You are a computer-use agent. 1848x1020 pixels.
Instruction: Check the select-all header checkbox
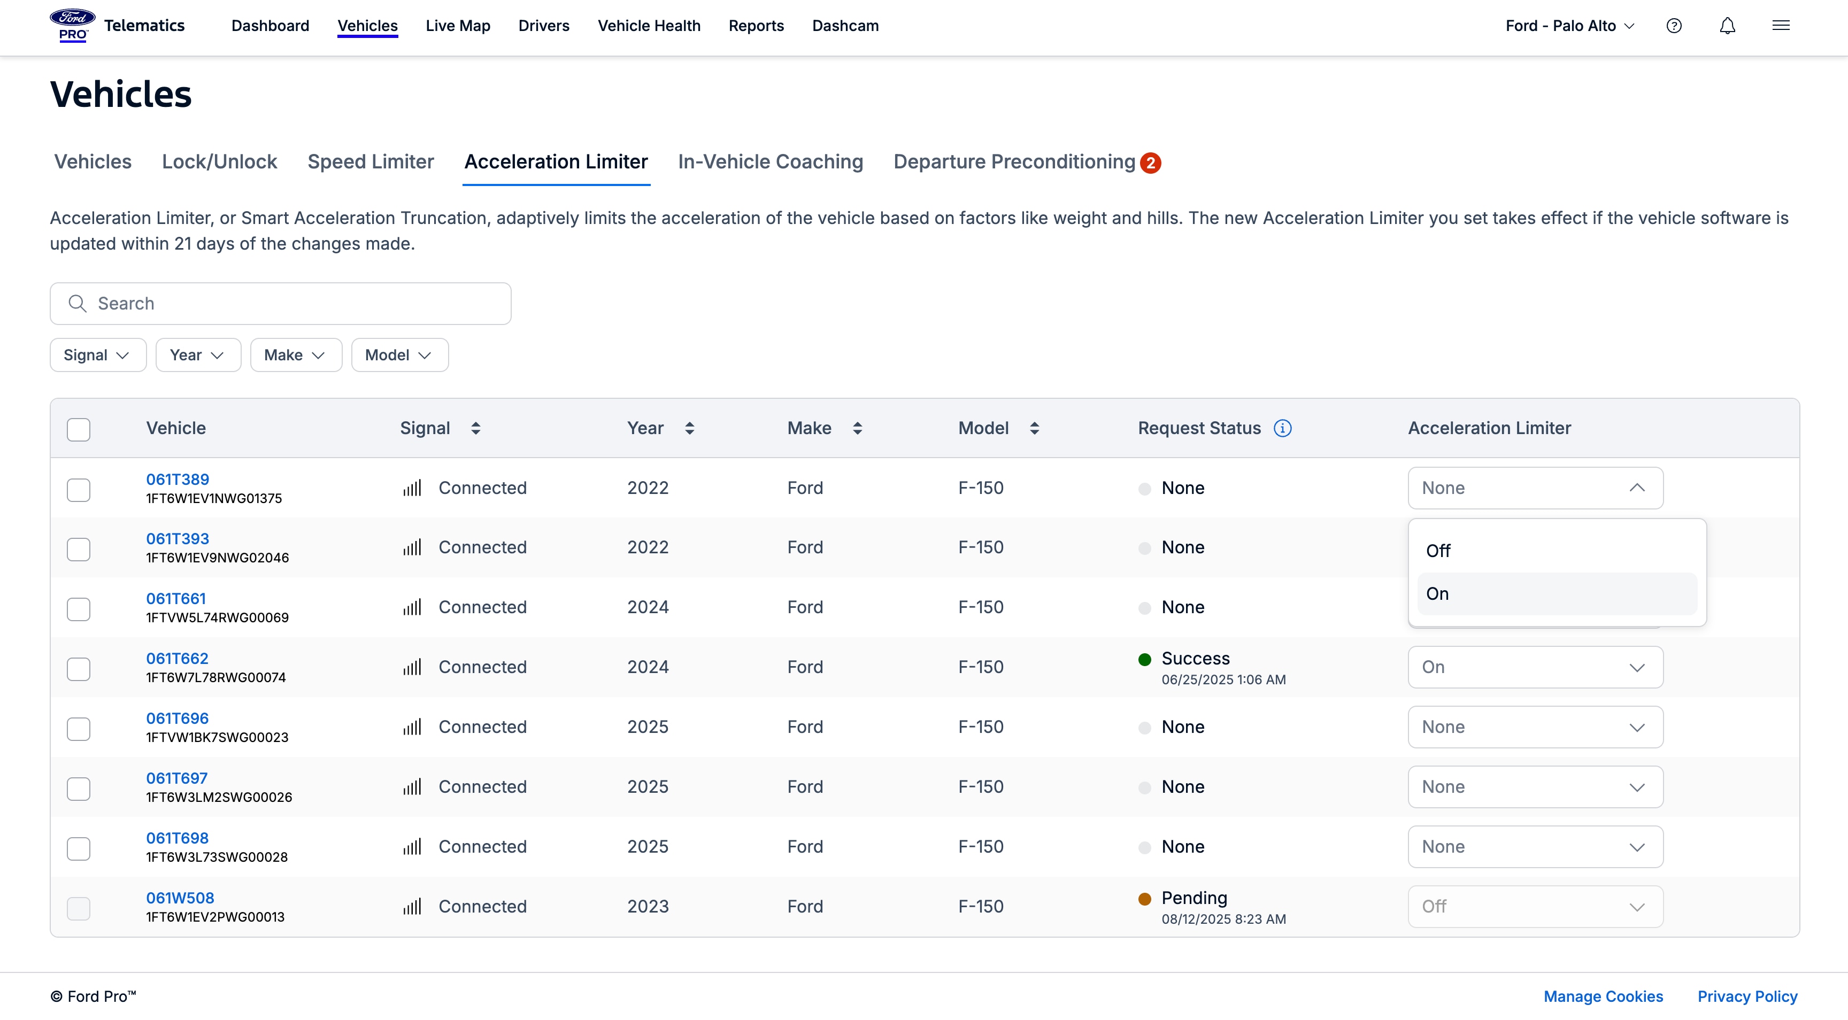point(78,430)
